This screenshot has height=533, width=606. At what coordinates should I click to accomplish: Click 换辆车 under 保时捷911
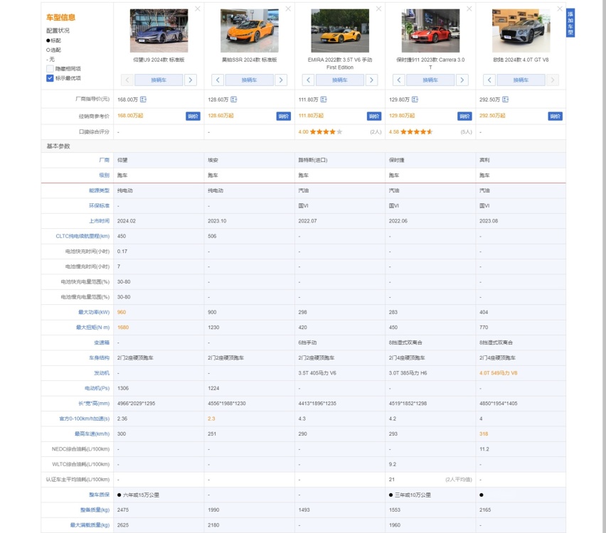[x=430, y=80]
